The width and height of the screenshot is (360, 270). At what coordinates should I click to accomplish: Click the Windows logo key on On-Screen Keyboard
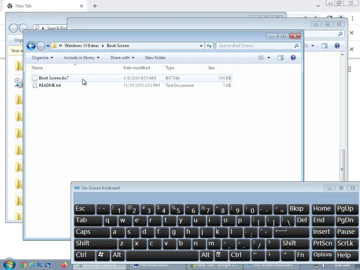pyautogui.click(x=103, y=255)
